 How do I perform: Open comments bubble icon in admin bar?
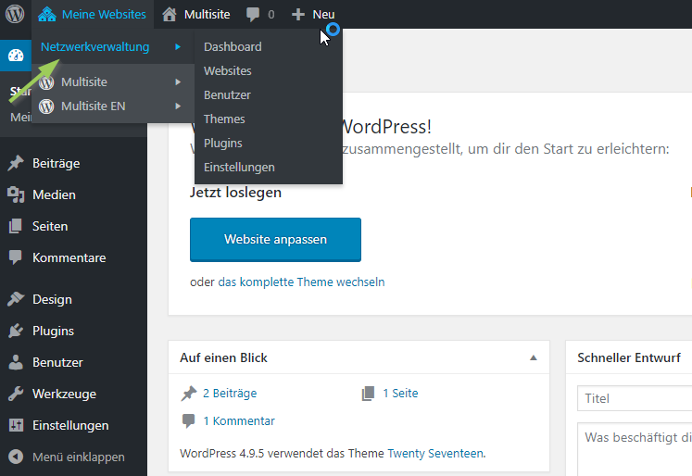tap(253, 14)
